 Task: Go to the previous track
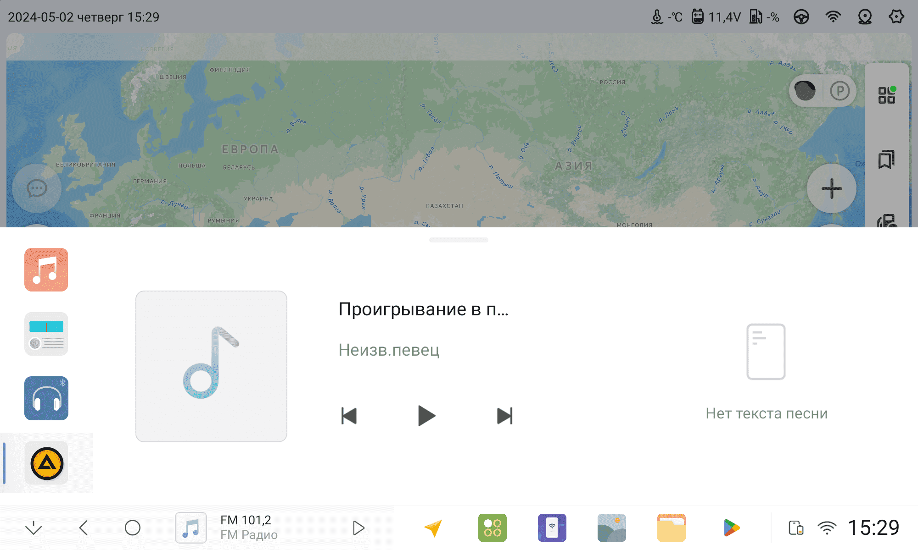tap(349, 416)
